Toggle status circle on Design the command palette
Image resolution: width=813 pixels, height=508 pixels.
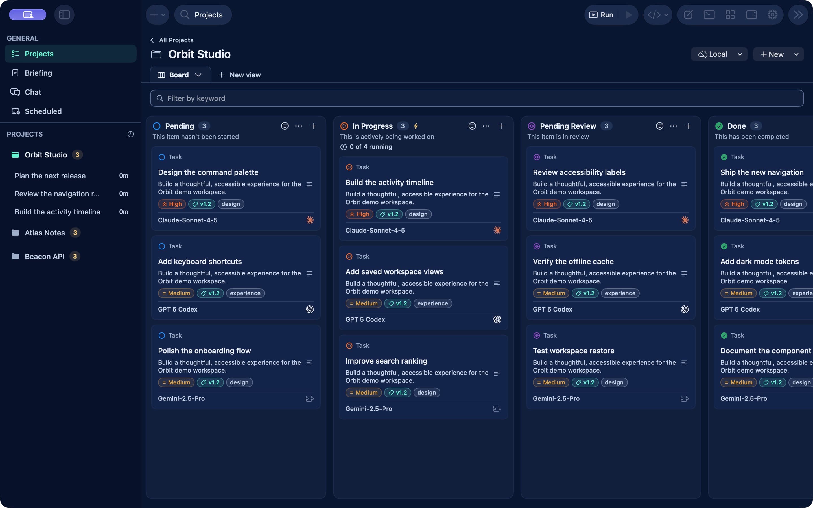161,157
